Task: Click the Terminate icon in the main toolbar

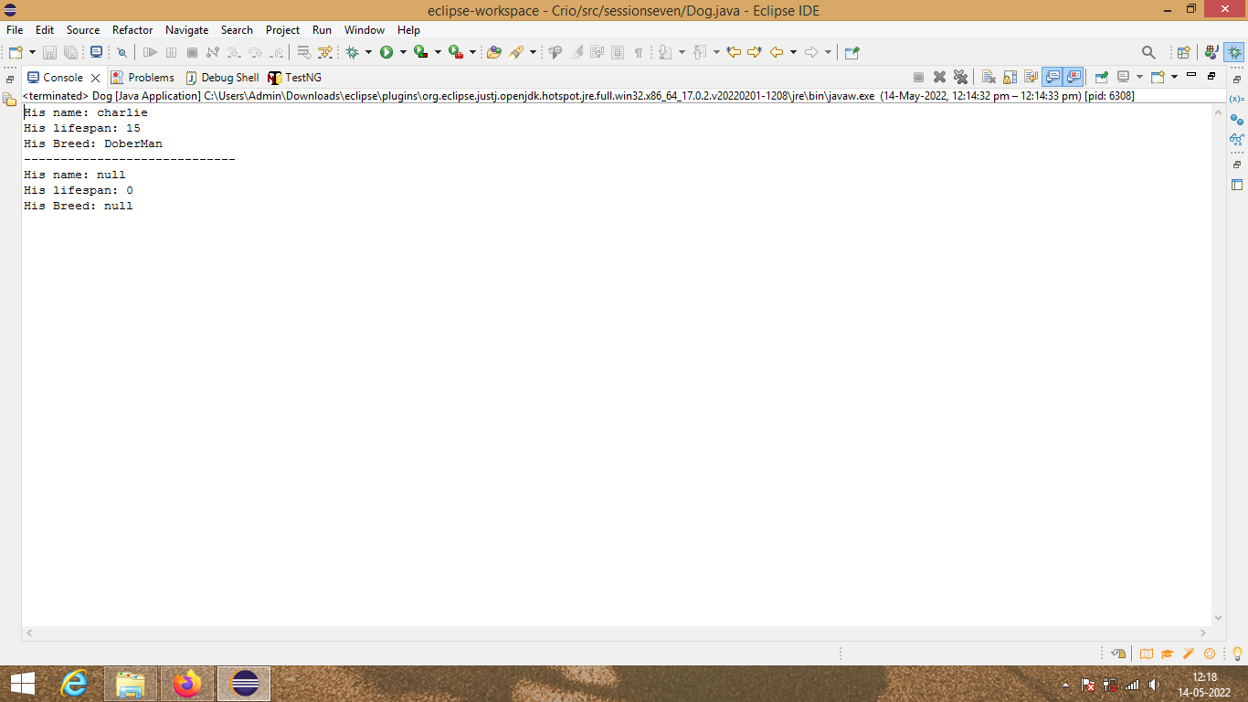Action: tap(192, 52)
